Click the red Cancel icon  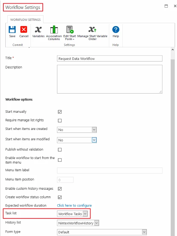(x=24, y=29)
